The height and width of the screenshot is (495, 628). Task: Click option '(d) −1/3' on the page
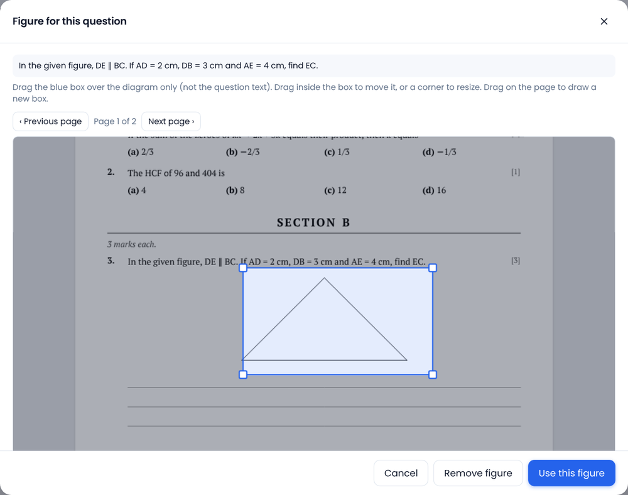coord(440,152)
